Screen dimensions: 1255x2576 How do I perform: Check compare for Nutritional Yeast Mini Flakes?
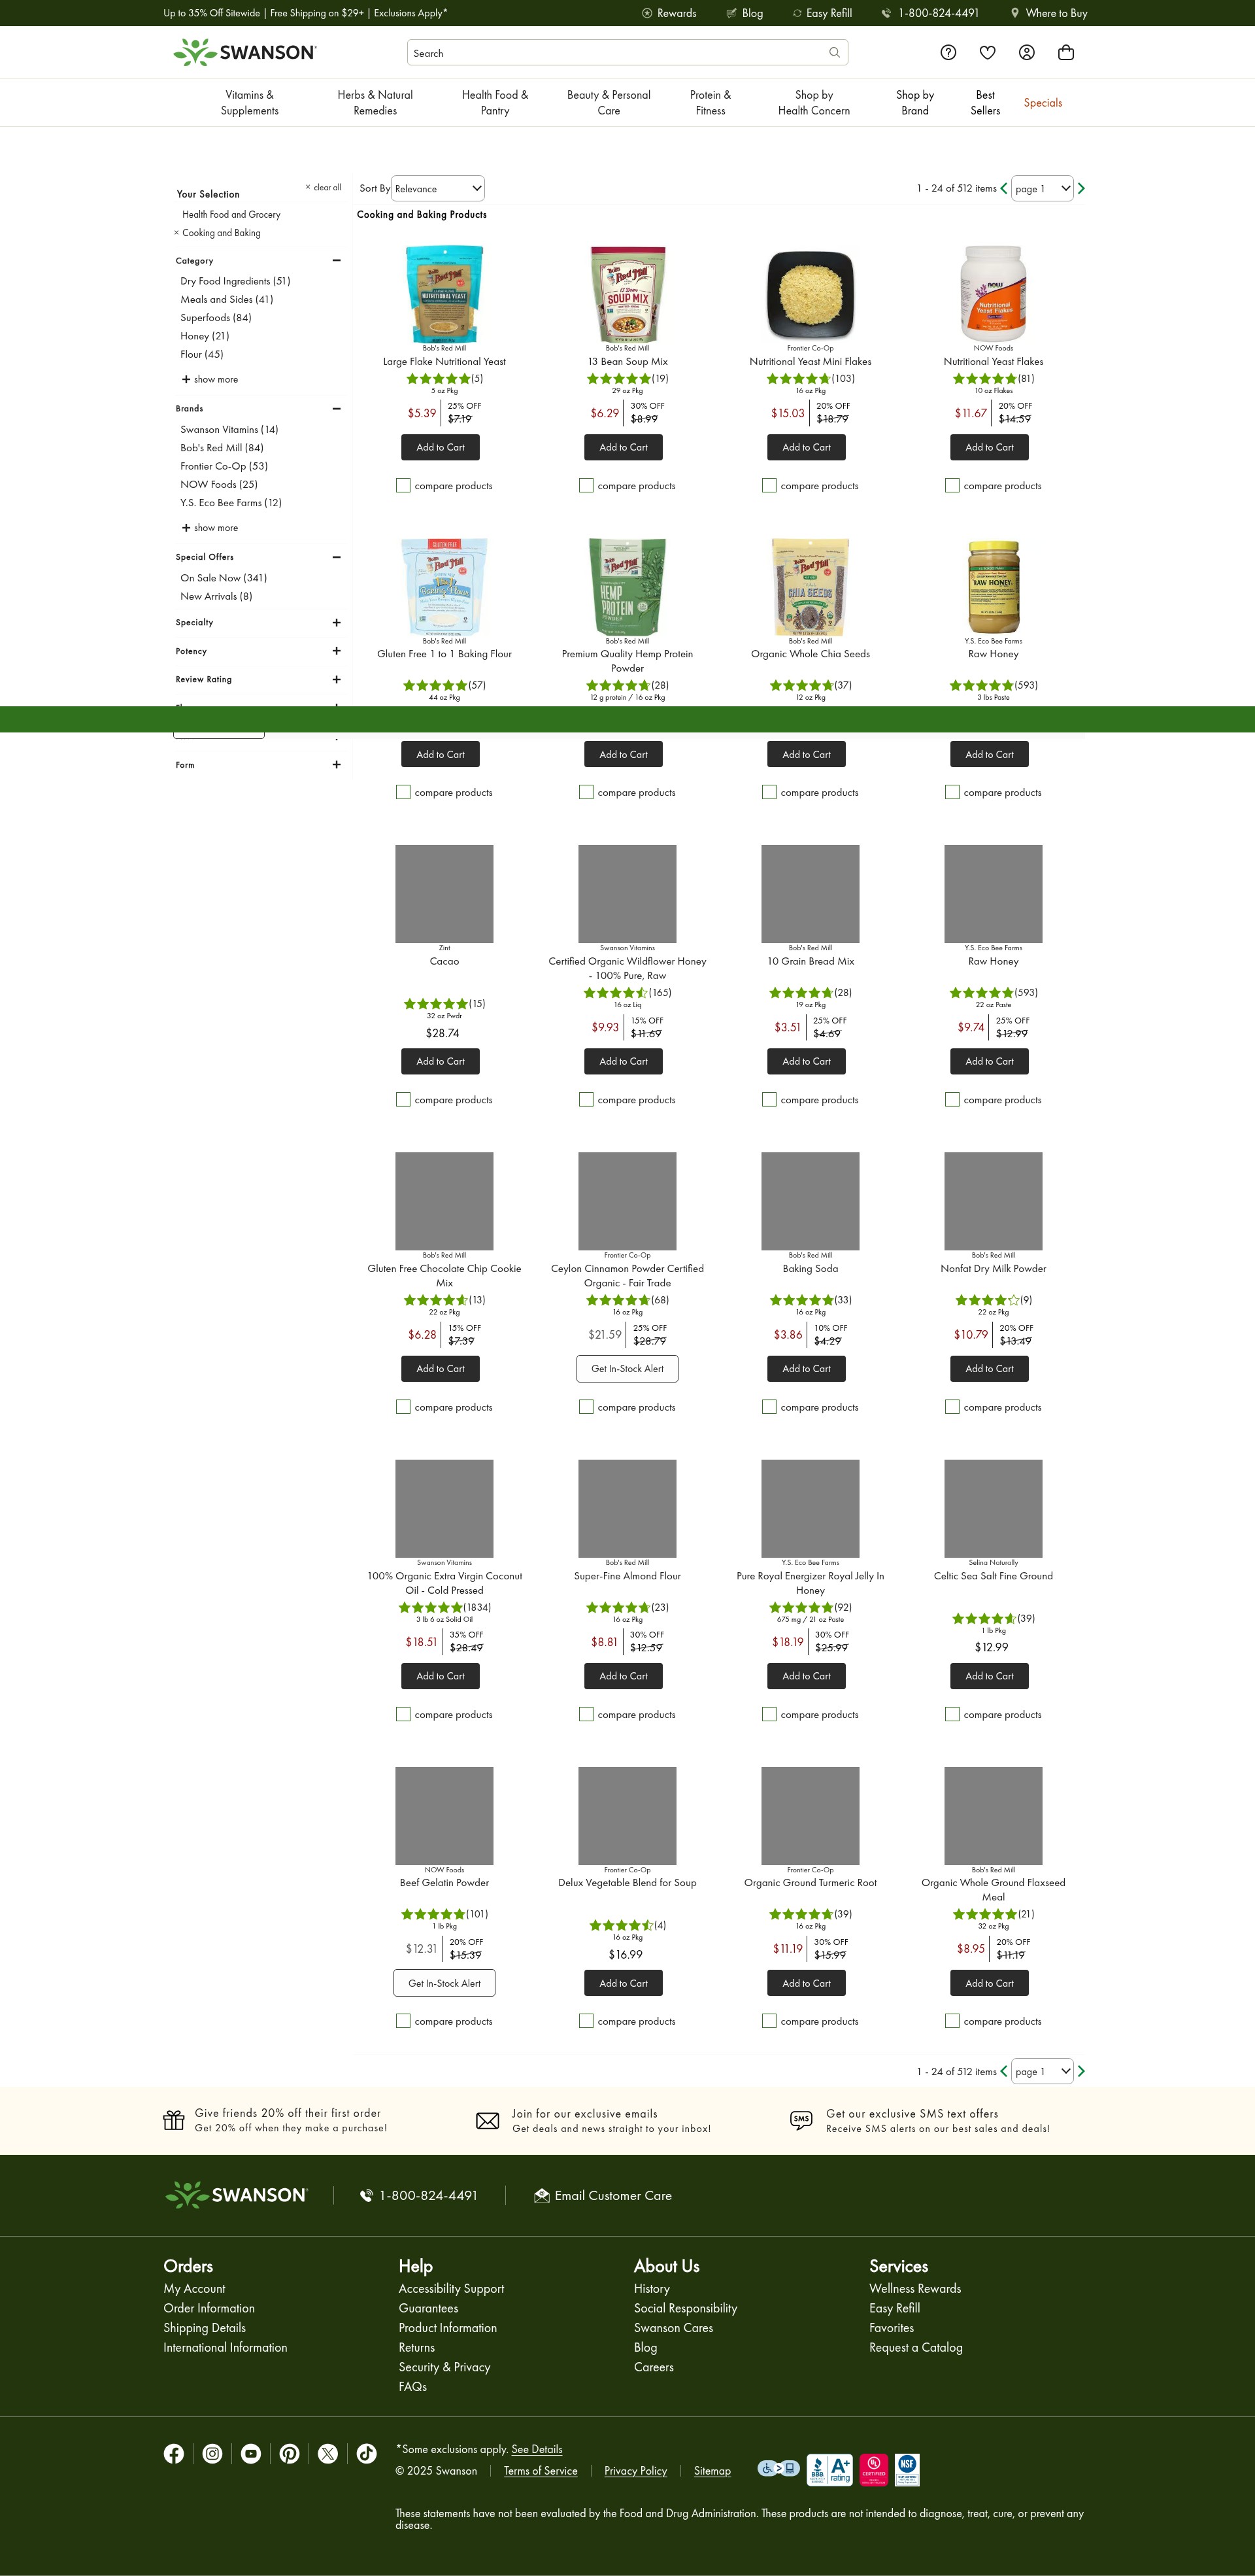click(769, 485)
